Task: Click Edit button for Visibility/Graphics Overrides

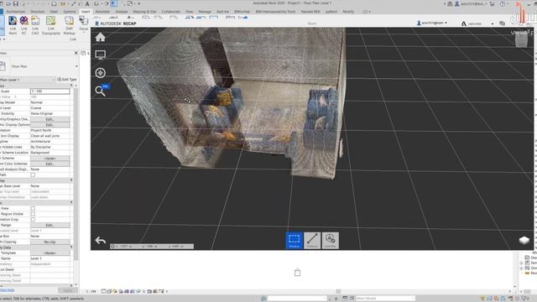Action: tap(50, 119)
